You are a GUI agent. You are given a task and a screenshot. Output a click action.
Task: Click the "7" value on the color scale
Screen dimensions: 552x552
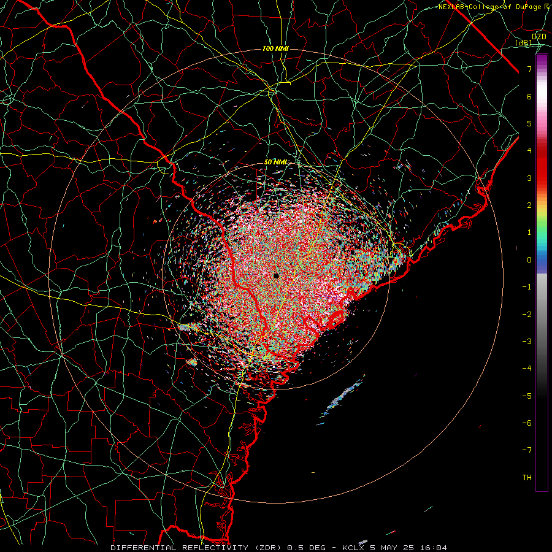click(529, 69)
